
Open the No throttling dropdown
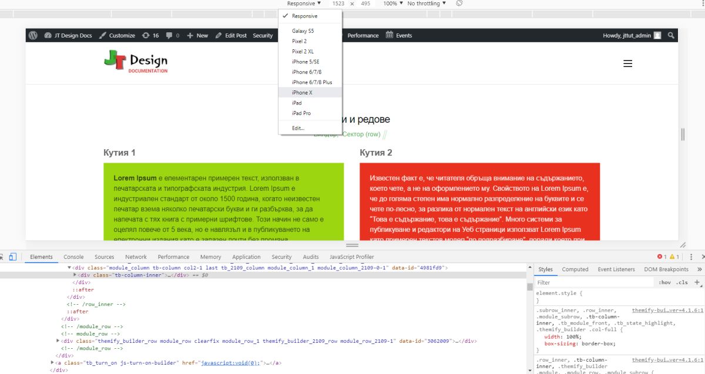tap(427, 4)
